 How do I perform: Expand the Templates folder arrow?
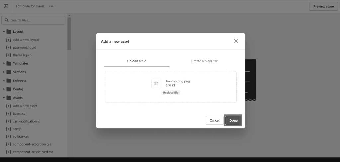[x=4, y=63]
